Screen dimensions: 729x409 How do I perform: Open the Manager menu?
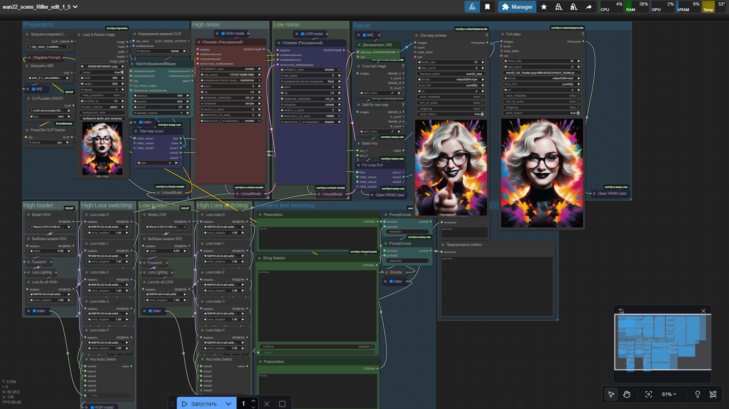(517, 7)
